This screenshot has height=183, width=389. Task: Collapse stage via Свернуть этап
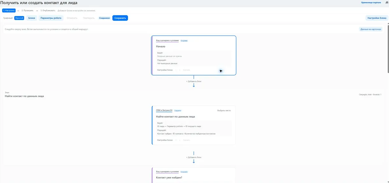(370, 95)
